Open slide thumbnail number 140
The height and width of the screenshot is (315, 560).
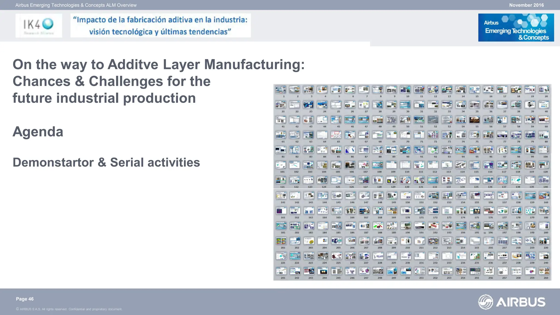click(544, 180)
